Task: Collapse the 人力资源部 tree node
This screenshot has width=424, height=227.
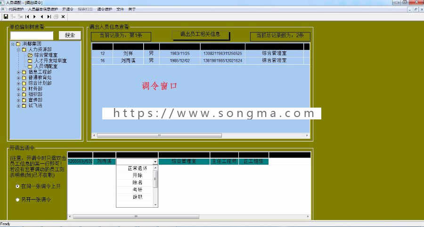Action: point(18,50)
